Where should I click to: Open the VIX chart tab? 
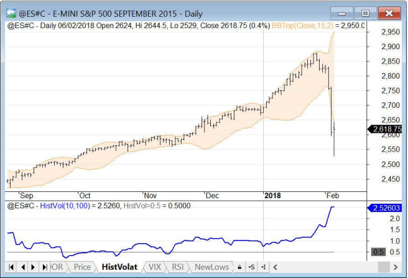[x=154, y=267]
